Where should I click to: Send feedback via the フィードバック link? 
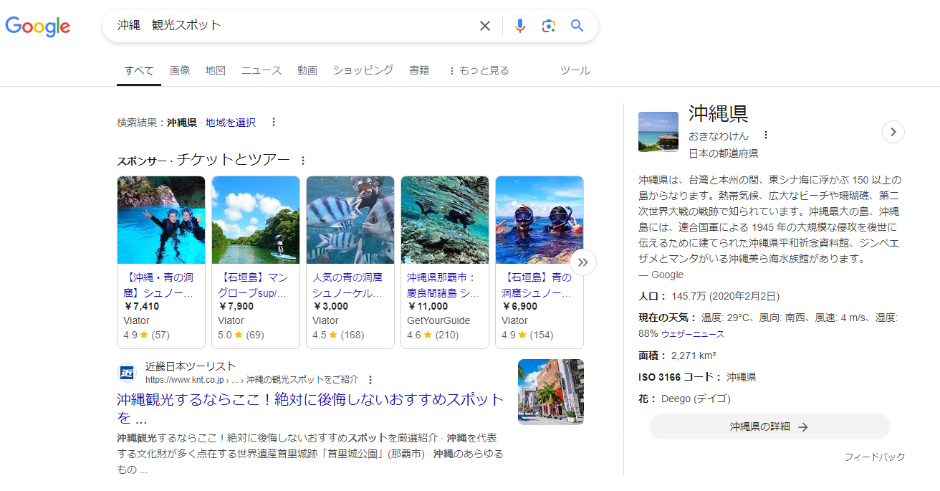pos(873,456)
